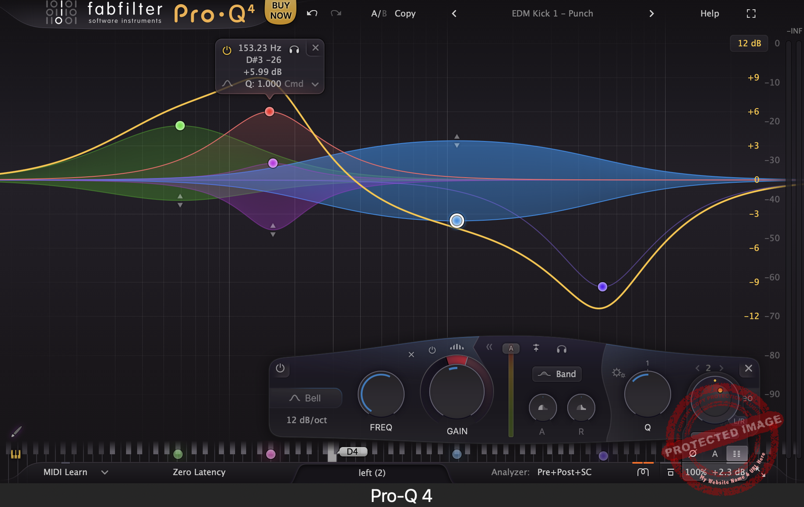Select the green band node

point(180,126)
